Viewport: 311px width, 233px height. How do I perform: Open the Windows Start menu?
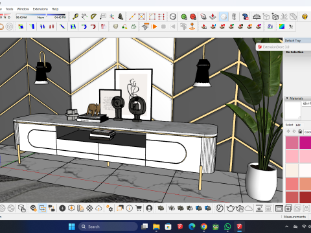72,227
